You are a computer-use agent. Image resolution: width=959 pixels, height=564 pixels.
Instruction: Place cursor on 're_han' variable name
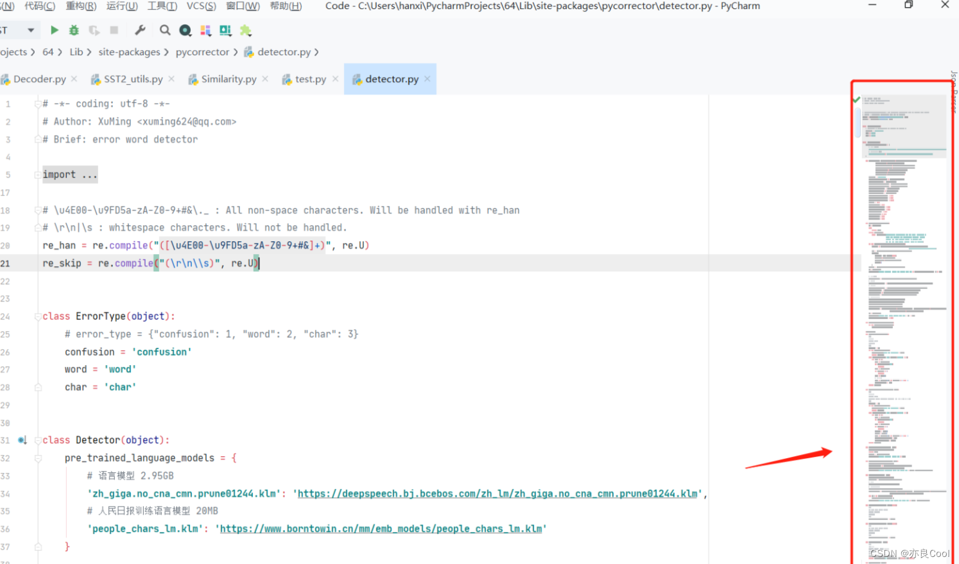59,246
